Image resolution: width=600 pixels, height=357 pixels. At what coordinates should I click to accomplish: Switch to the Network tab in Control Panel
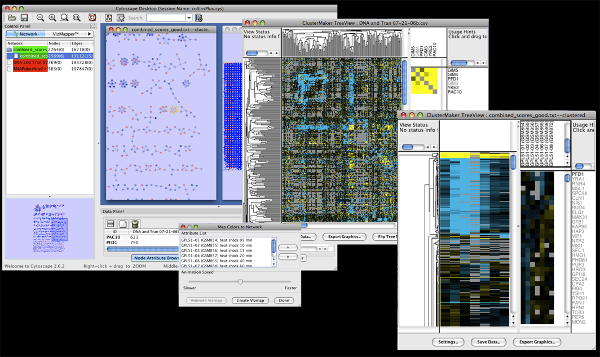25,34
